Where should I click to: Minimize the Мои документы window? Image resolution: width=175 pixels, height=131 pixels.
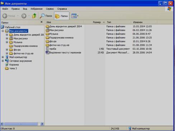pos(160,3)
